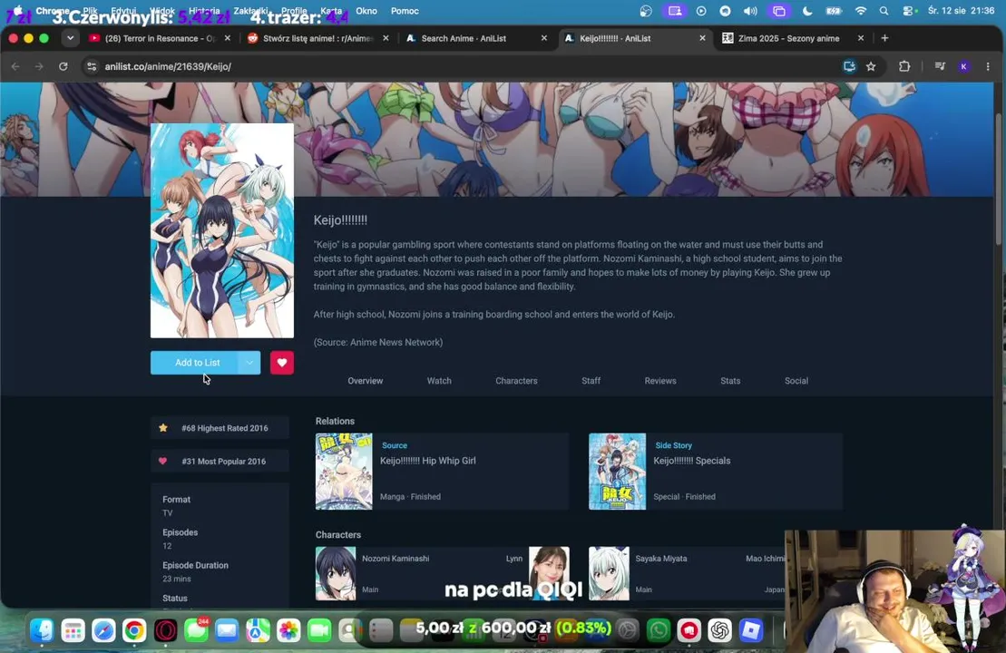Click the red heart favourite button

click(x=281, y=363)
